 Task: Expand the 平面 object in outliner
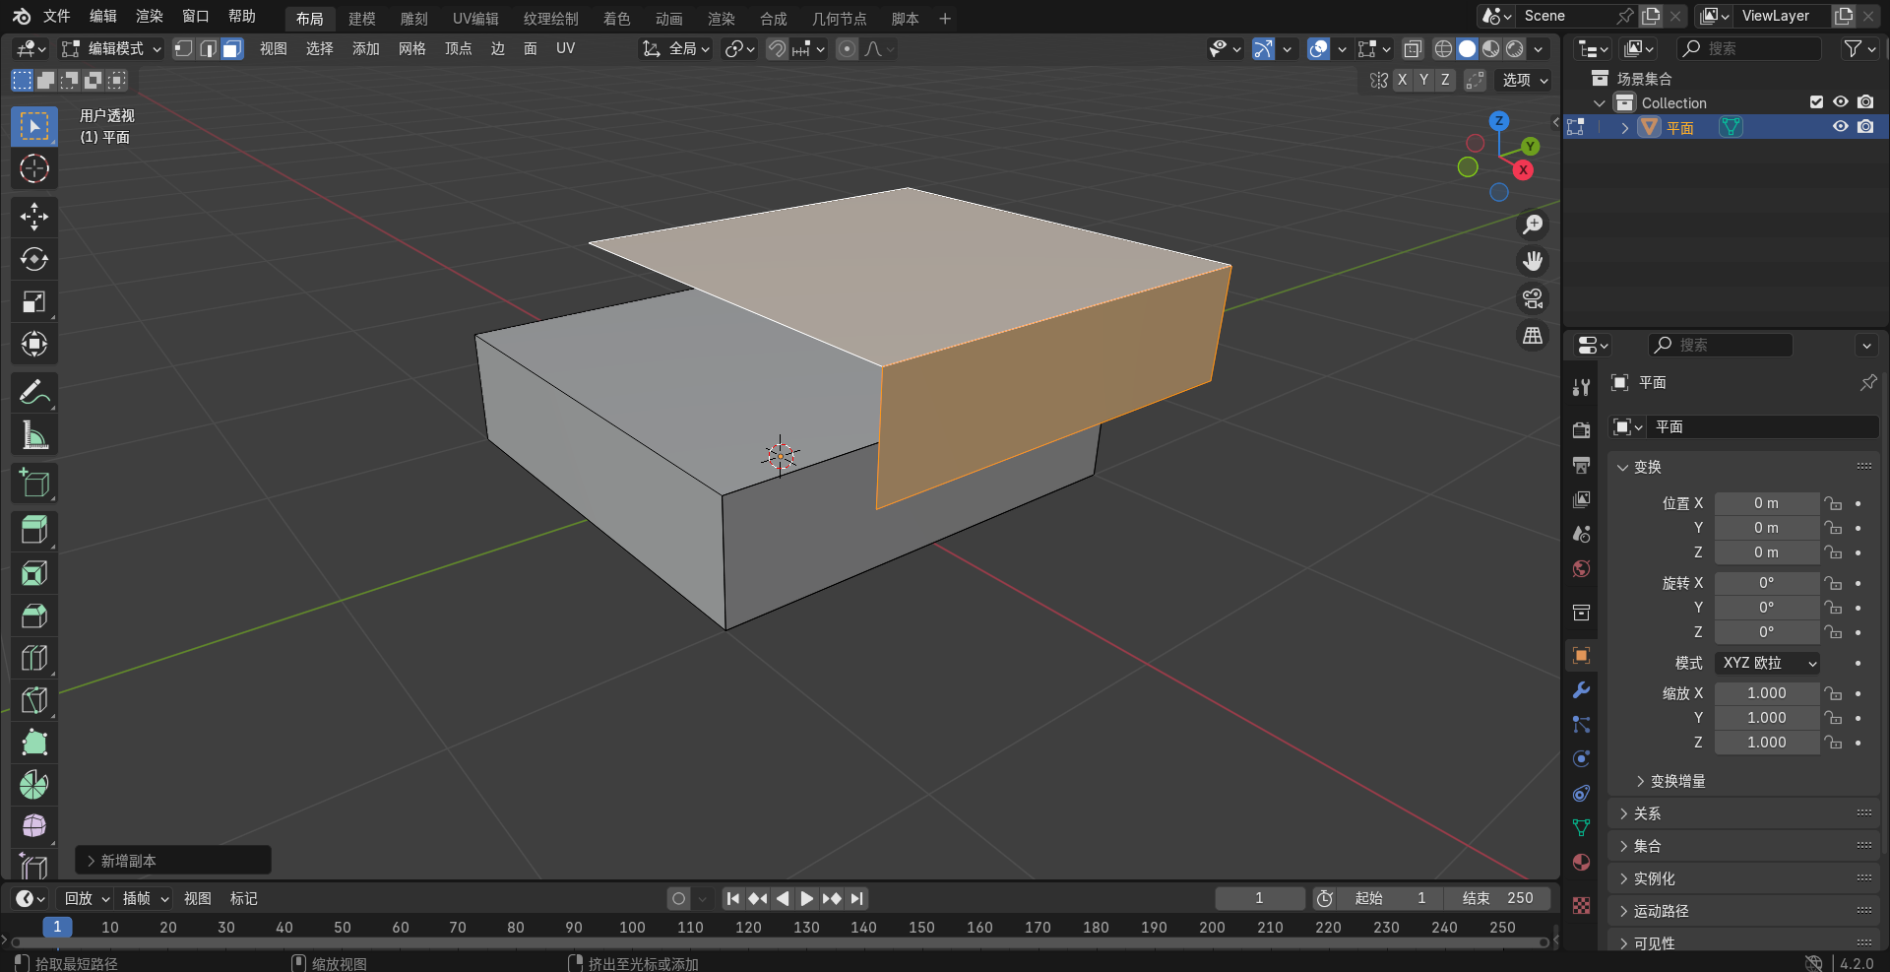coord(1624,128)
